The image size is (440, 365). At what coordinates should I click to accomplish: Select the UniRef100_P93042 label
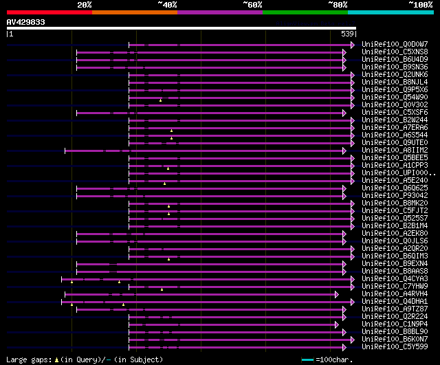click(x=395, y=196)
